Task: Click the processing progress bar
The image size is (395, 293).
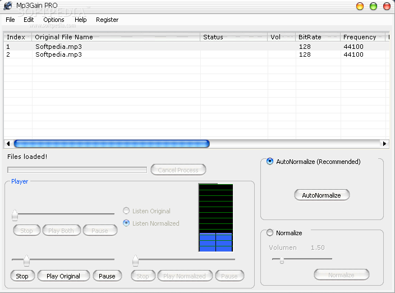Action: point(77,170)
